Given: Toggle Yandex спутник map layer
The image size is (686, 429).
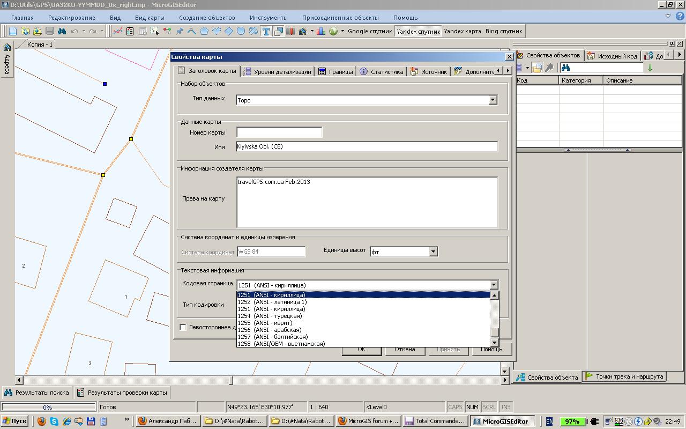Looking at the screenshot, I should tap(418, 31).
